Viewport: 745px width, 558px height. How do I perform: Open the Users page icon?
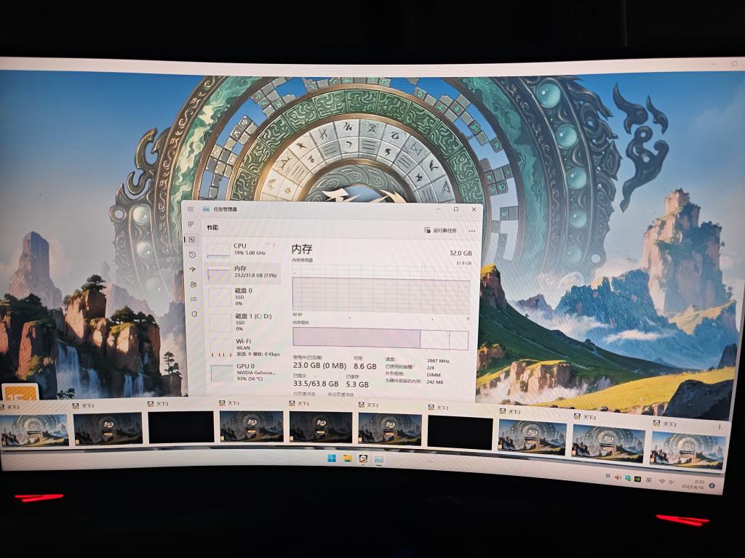click(x=193, y=285)
